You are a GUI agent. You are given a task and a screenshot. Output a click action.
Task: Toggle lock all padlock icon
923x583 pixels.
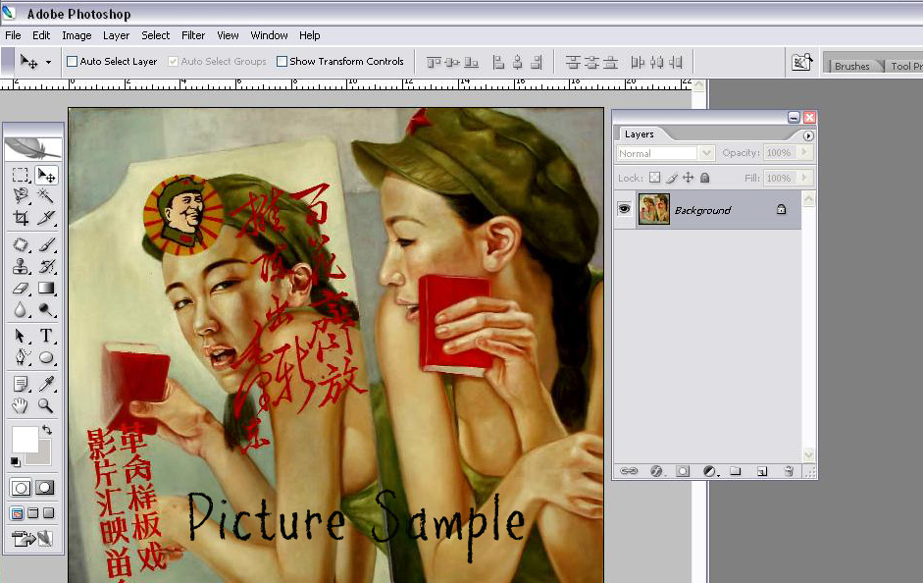[704, 178]
